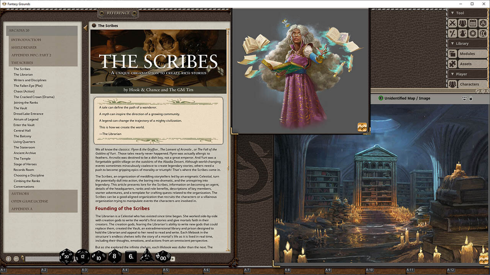490x275 pixels.
Task: Select the Effects sparkle-figure tool icon
Action: [x=462, y=33]
